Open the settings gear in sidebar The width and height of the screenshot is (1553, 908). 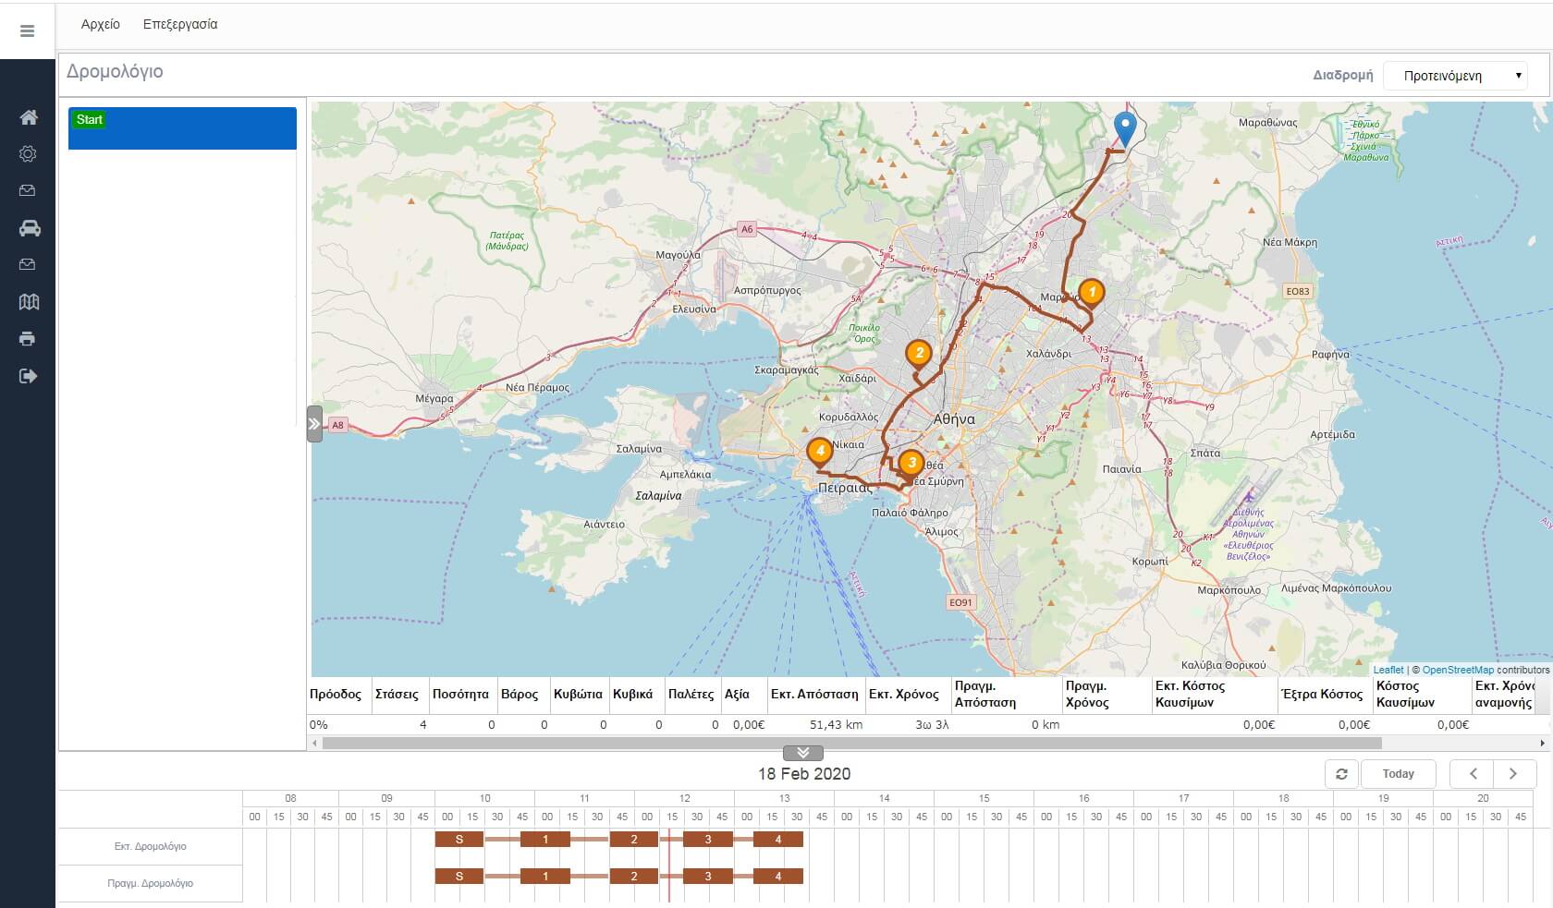click(28, 154)
